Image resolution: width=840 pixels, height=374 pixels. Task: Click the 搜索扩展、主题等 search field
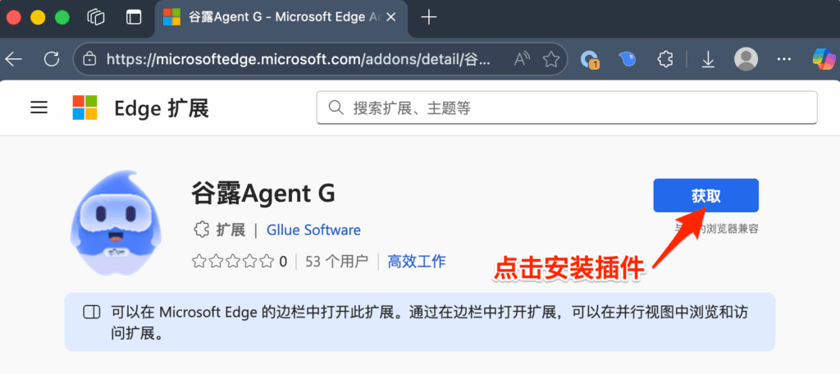pyautogui.click(x=567, y=107)
